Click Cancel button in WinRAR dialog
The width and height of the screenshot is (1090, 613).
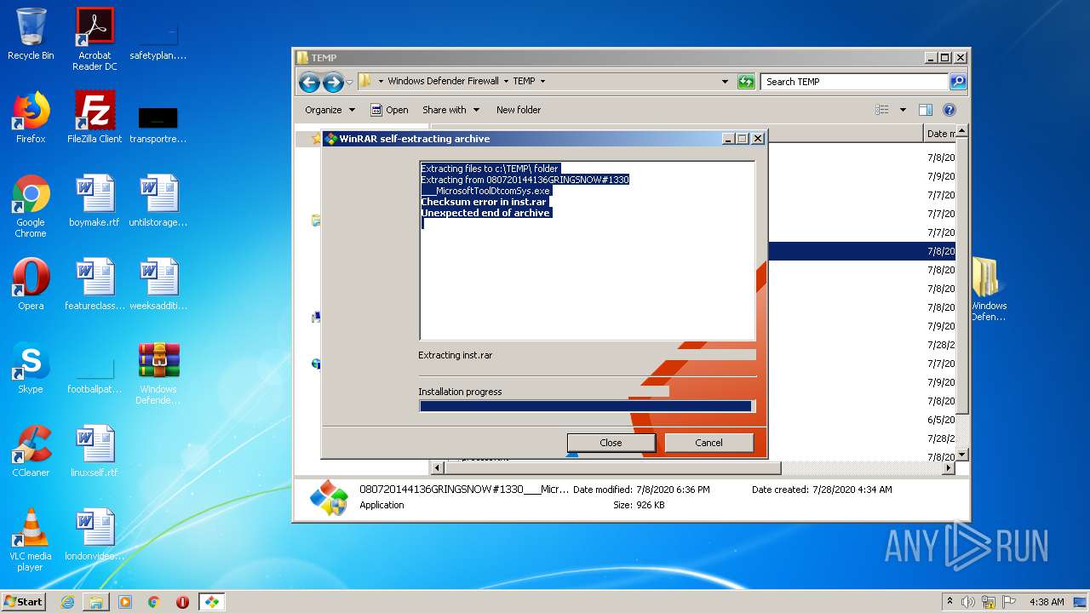(708, 443)
